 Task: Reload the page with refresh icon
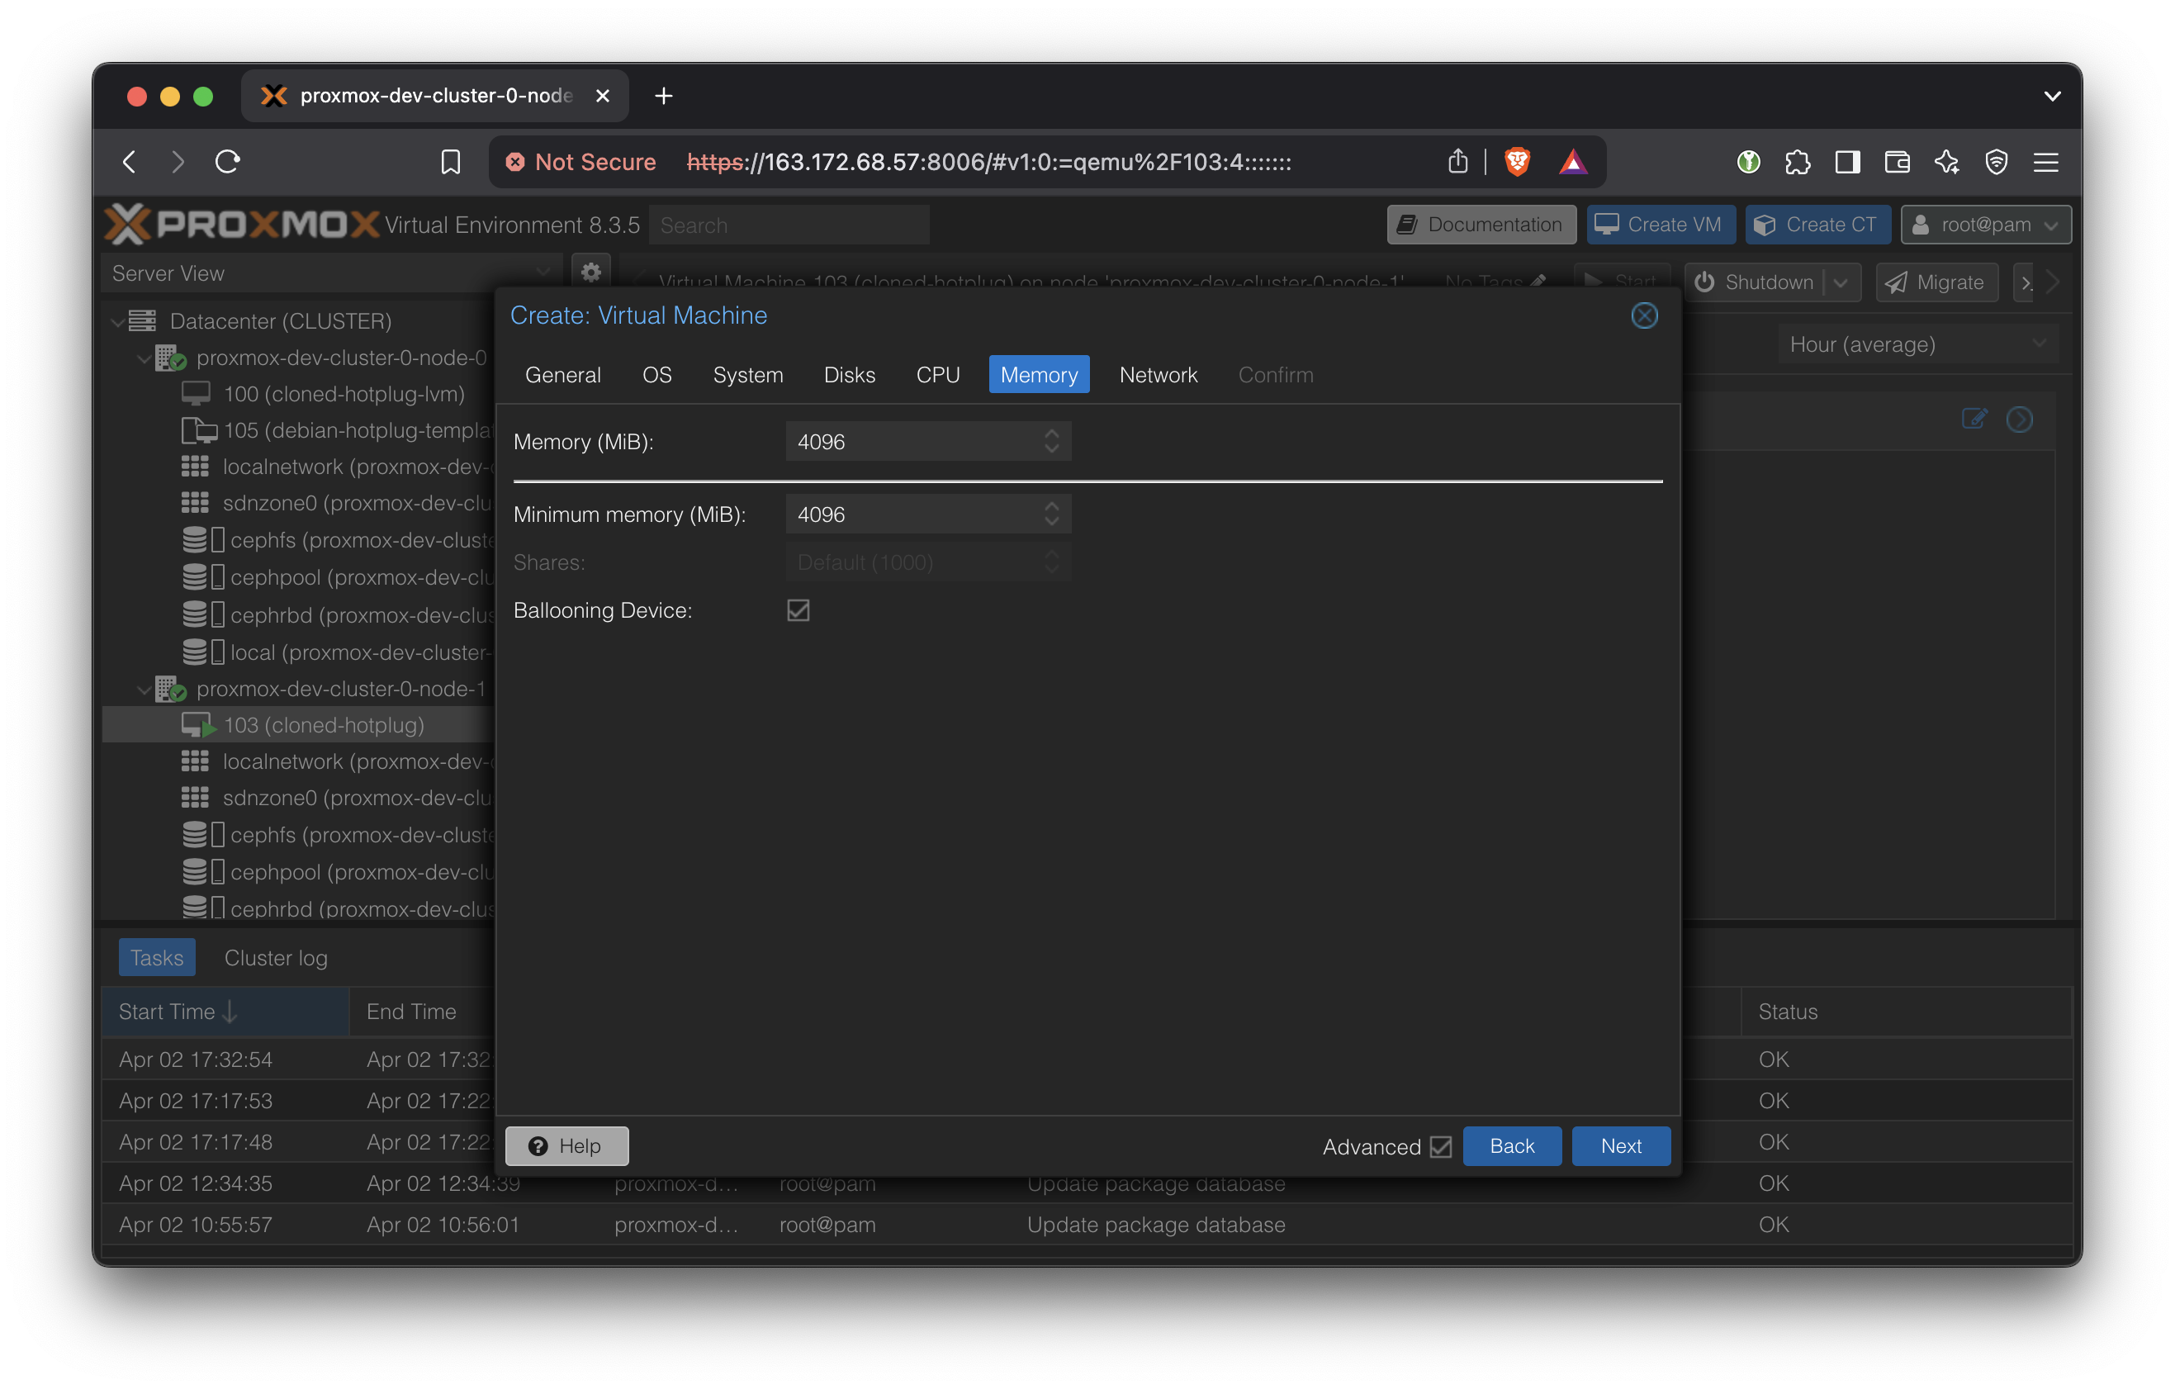(228, 162)
